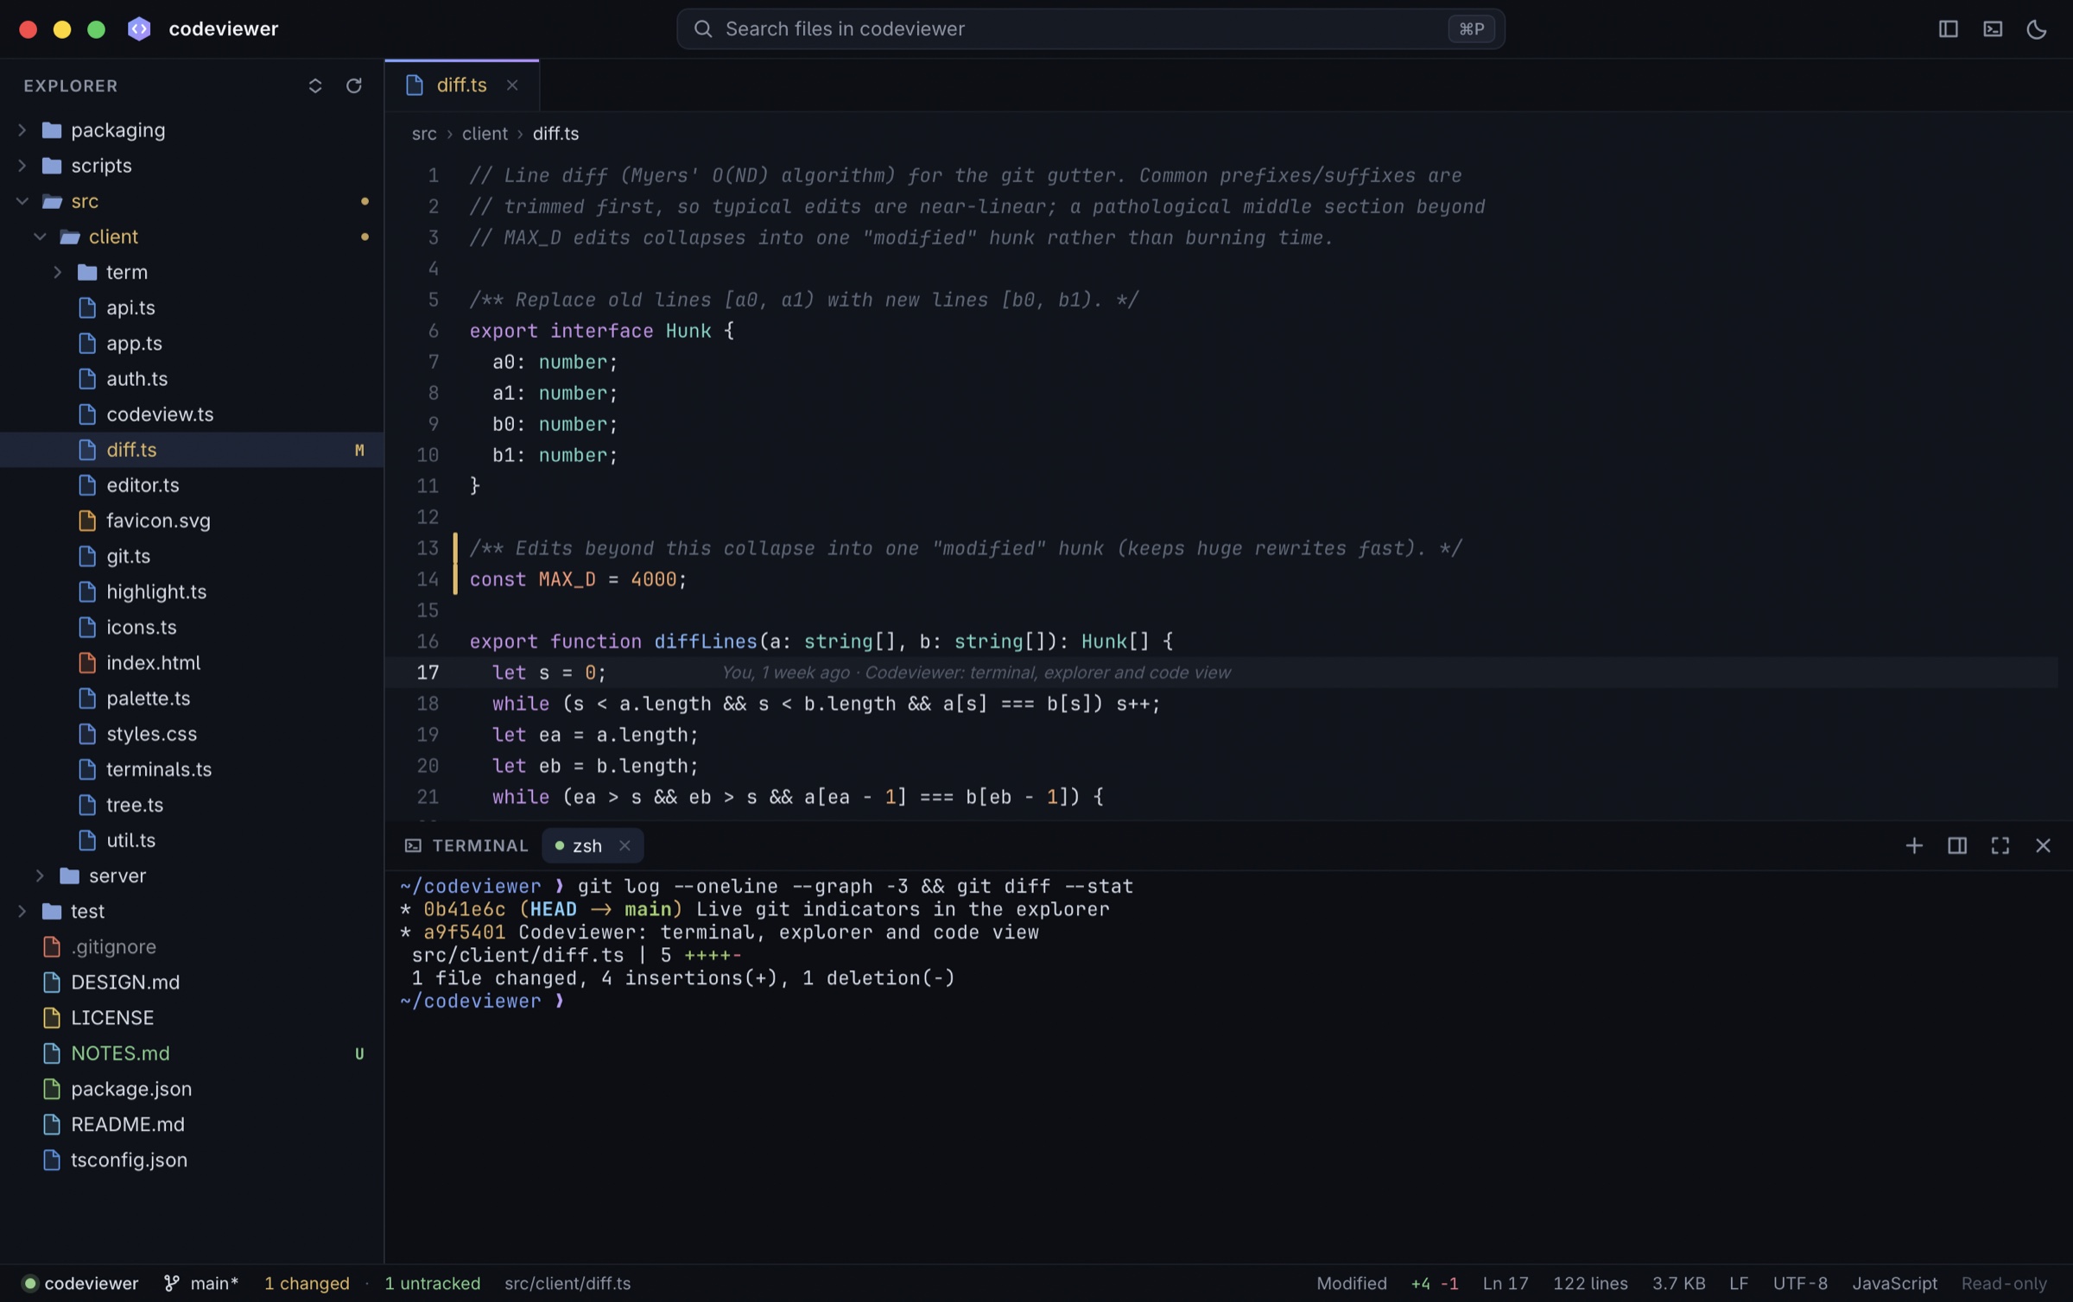Open highlight.ts in the explorer
The width and height of the screenshot is (2073, 1302).
[x=192, y=591]
